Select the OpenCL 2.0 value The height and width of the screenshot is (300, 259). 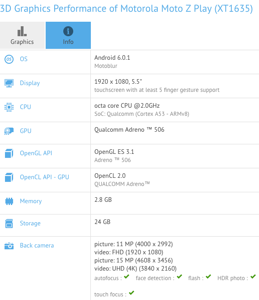pos(110,176)
